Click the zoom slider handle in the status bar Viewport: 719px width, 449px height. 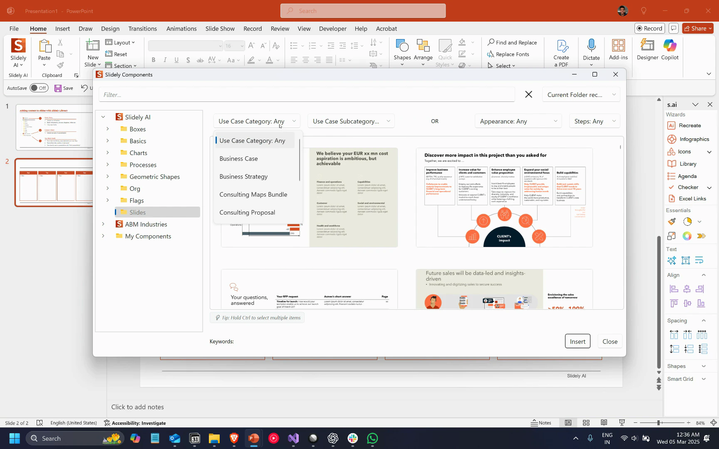point(659,423)
